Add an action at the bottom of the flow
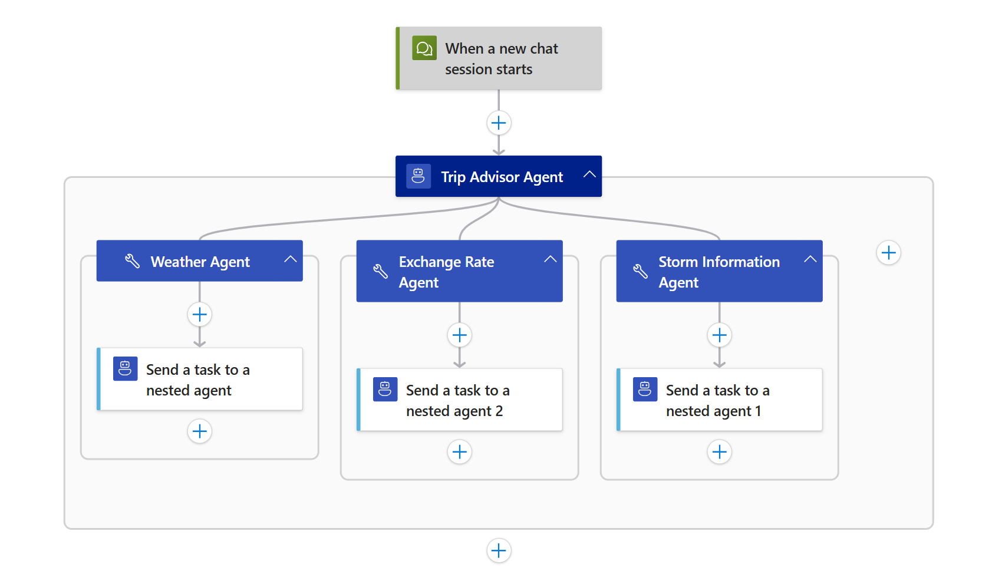The image size is (992, 574). click(499, 550)
